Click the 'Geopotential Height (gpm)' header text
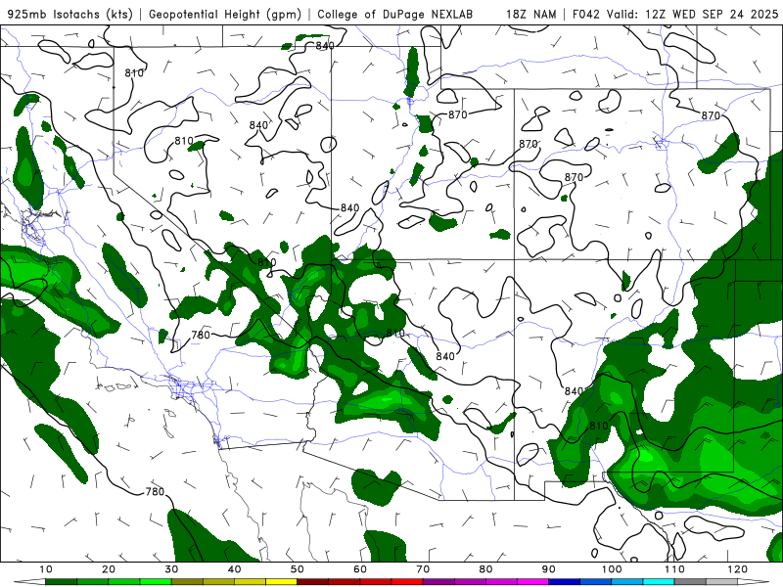Viewport: 783px width, 587px height. pyautogui.click(x=225, y=14)
